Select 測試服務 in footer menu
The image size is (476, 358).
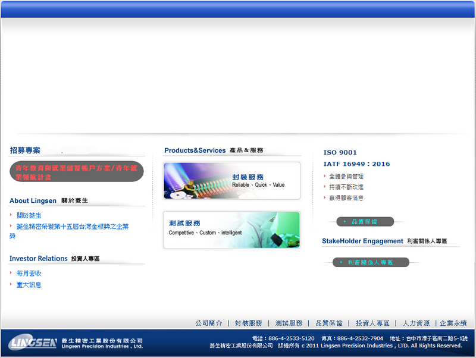tap(289, 323)
